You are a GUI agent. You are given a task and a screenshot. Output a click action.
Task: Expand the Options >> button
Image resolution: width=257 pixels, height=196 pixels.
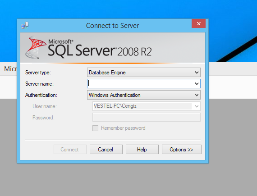182,149
